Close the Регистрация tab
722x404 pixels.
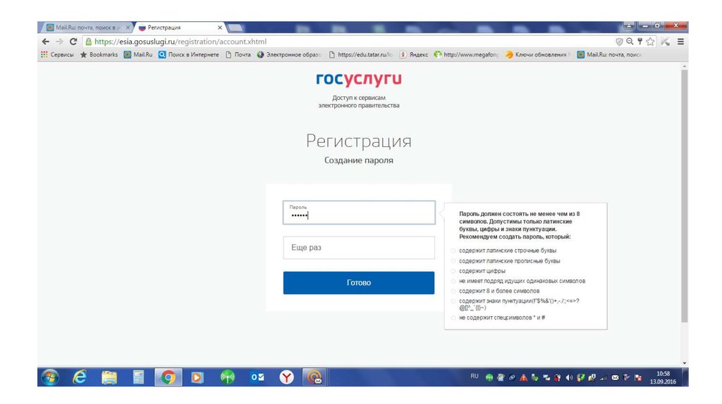click(x=220, y=27)
